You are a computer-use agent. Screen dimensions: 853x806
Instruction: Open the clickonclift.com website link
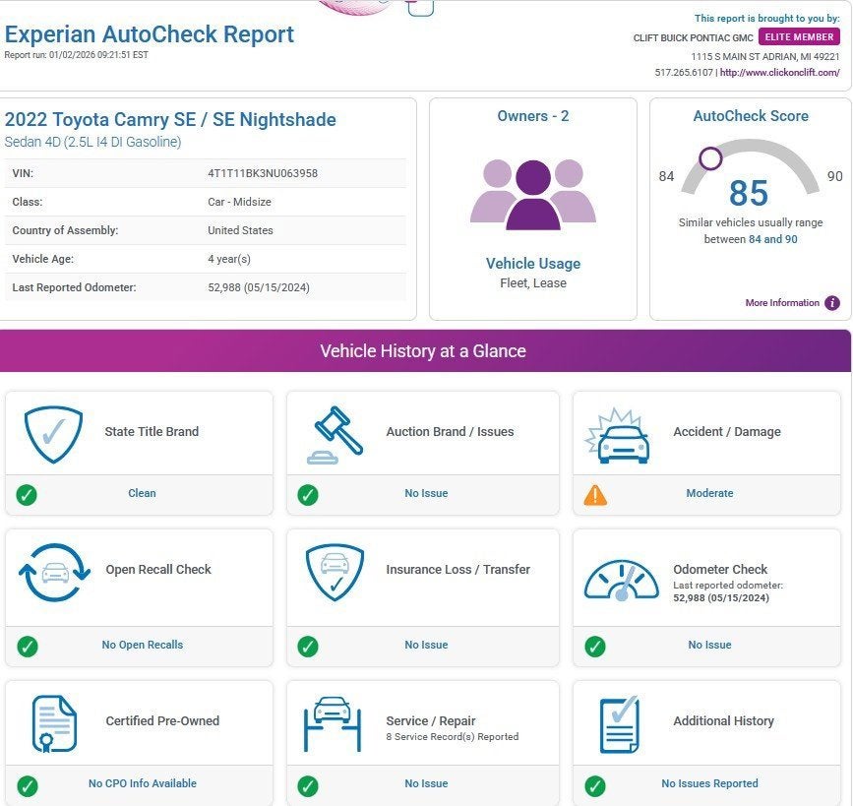(x=779, y=73)
